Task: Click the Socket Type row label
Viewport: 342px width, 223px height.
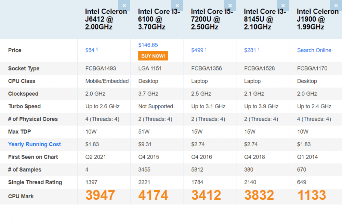Action: [x=24, y=69]
